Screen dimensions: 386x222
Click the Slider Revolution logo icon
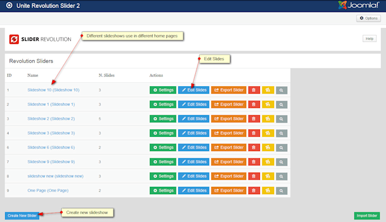coord(14,39)
